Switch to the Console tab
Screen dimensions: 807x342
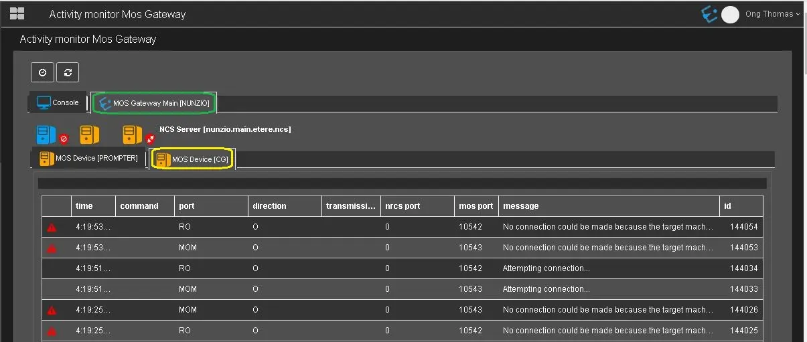[x=58, y=103]
